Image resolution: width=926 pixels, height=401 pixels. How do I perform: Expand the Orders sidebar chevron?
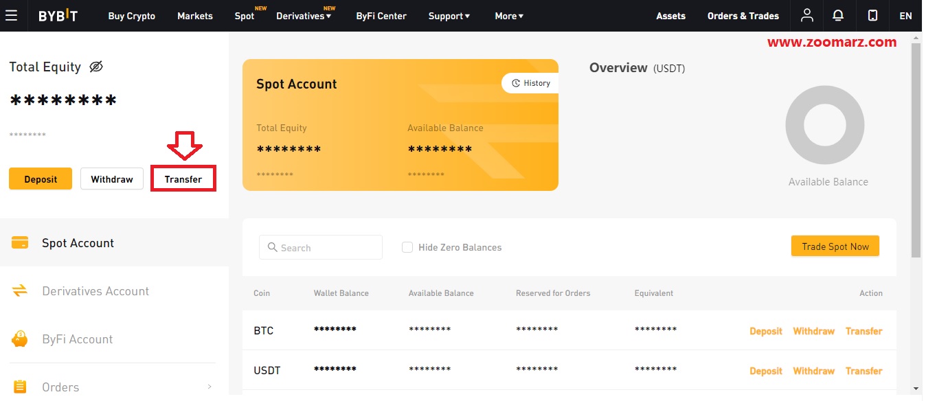point(210,387)
